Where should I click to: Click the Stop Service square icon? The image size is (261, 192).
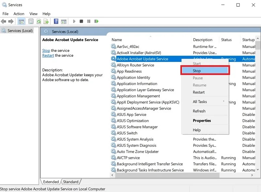click(x=81, y=21)
